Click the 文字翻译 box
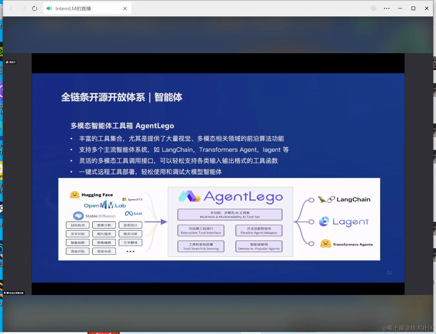The height and width of the screenshot is (334, 436). (x=130, y=242)
